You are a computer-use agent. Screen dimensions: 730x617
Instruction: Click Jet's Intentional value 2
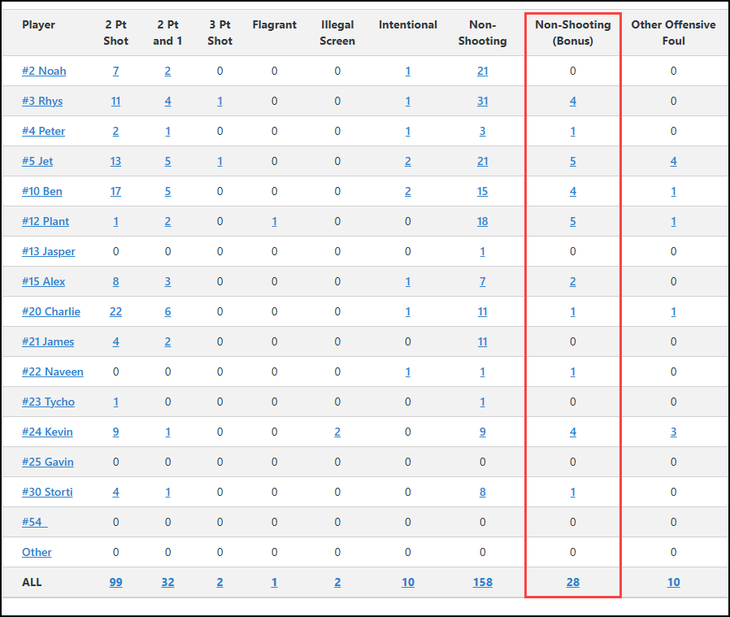[408, 161]
